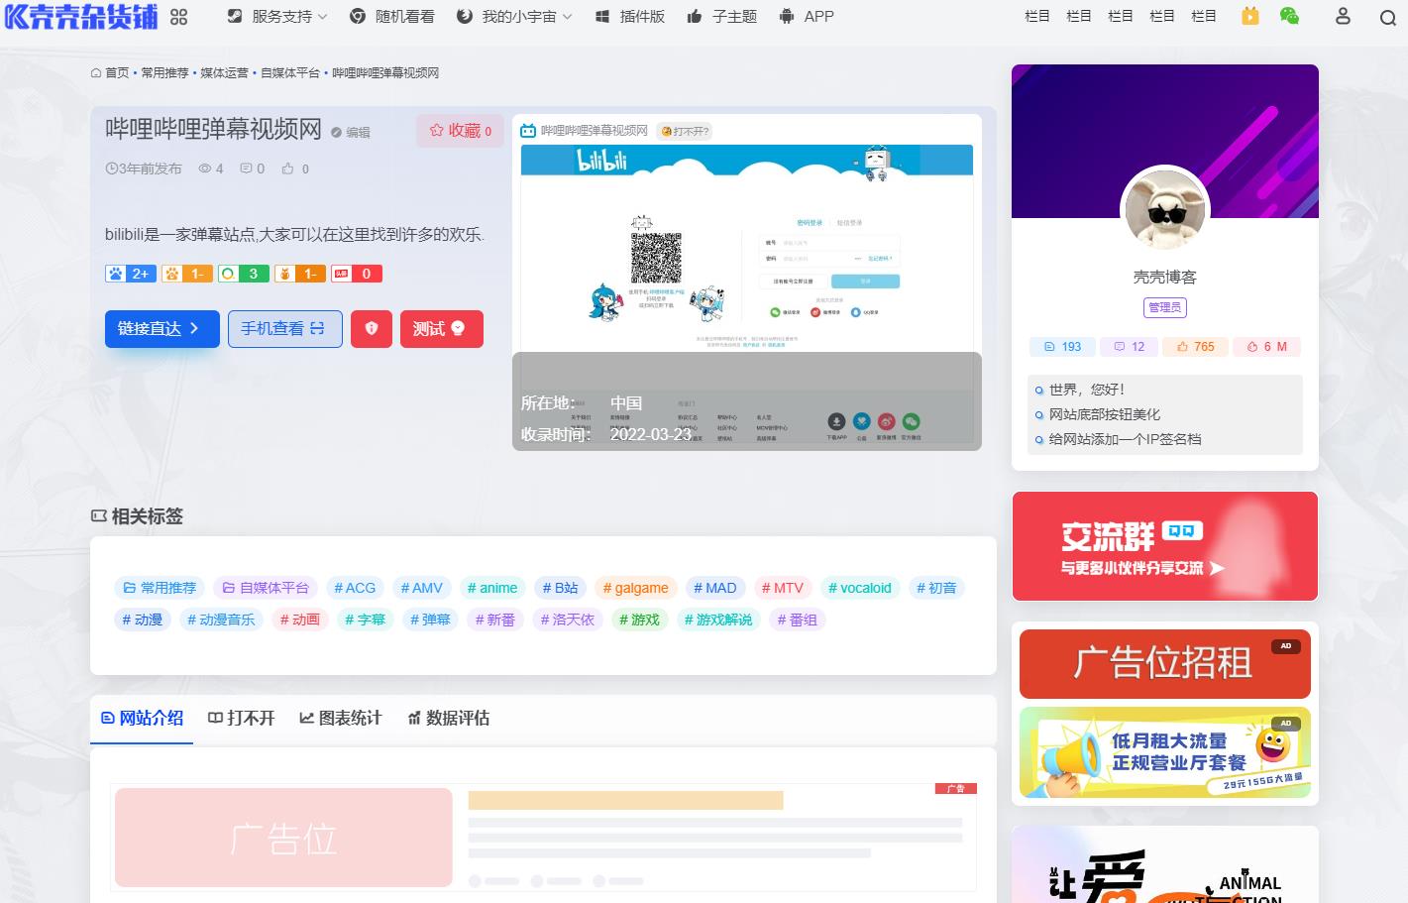Screen dimensions: 1408x903
Task: Switch to the 网站介绍 tab
Action: coord(142,719)
